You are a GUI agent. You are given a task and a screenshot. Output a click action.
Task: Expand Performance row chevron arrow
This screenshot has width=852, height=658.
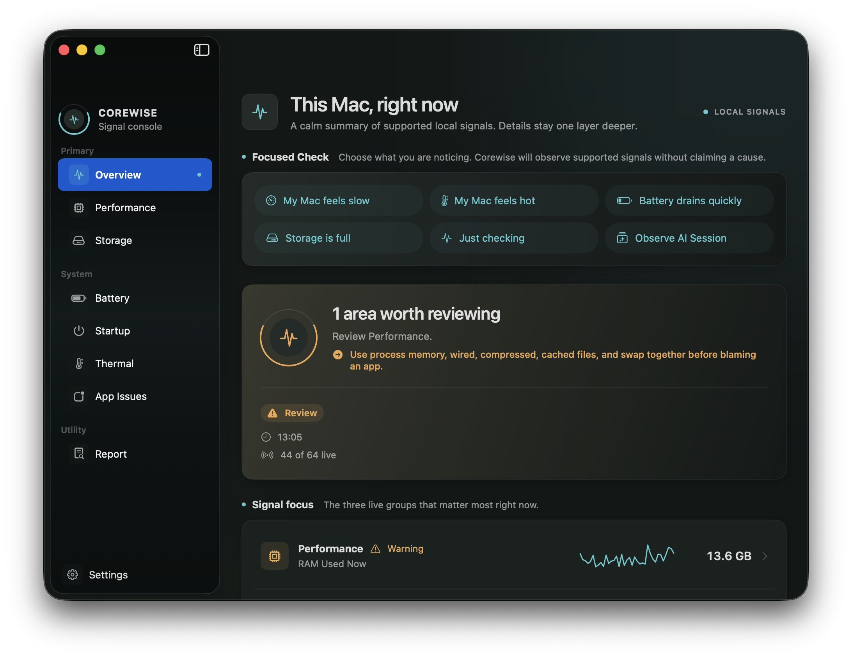click(x=765, y=556)
